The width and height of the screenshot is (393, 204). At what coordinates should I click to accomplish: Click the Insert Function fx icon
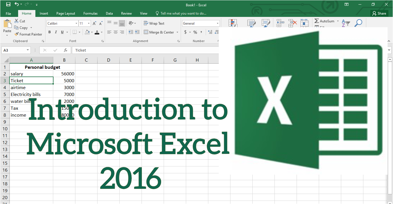tap(66, 50)
